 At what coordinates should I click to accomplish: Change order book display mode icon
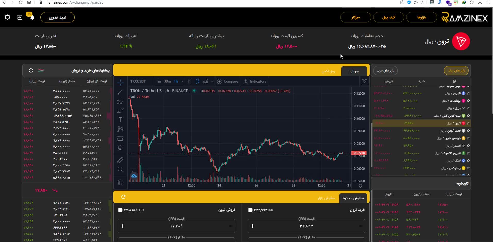[x=41, y=70]
